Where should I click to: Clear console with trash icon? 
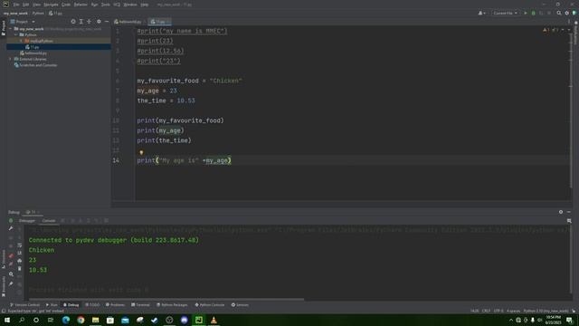coord(20,268)
